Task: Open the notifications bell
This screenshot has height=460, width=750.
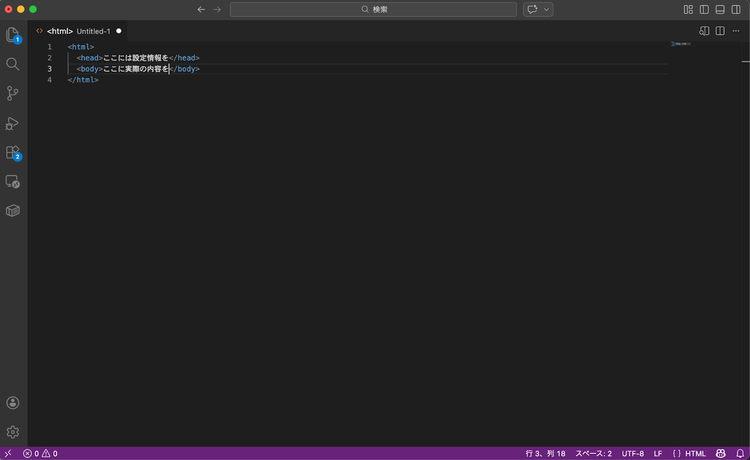Action: coord(740,453)
